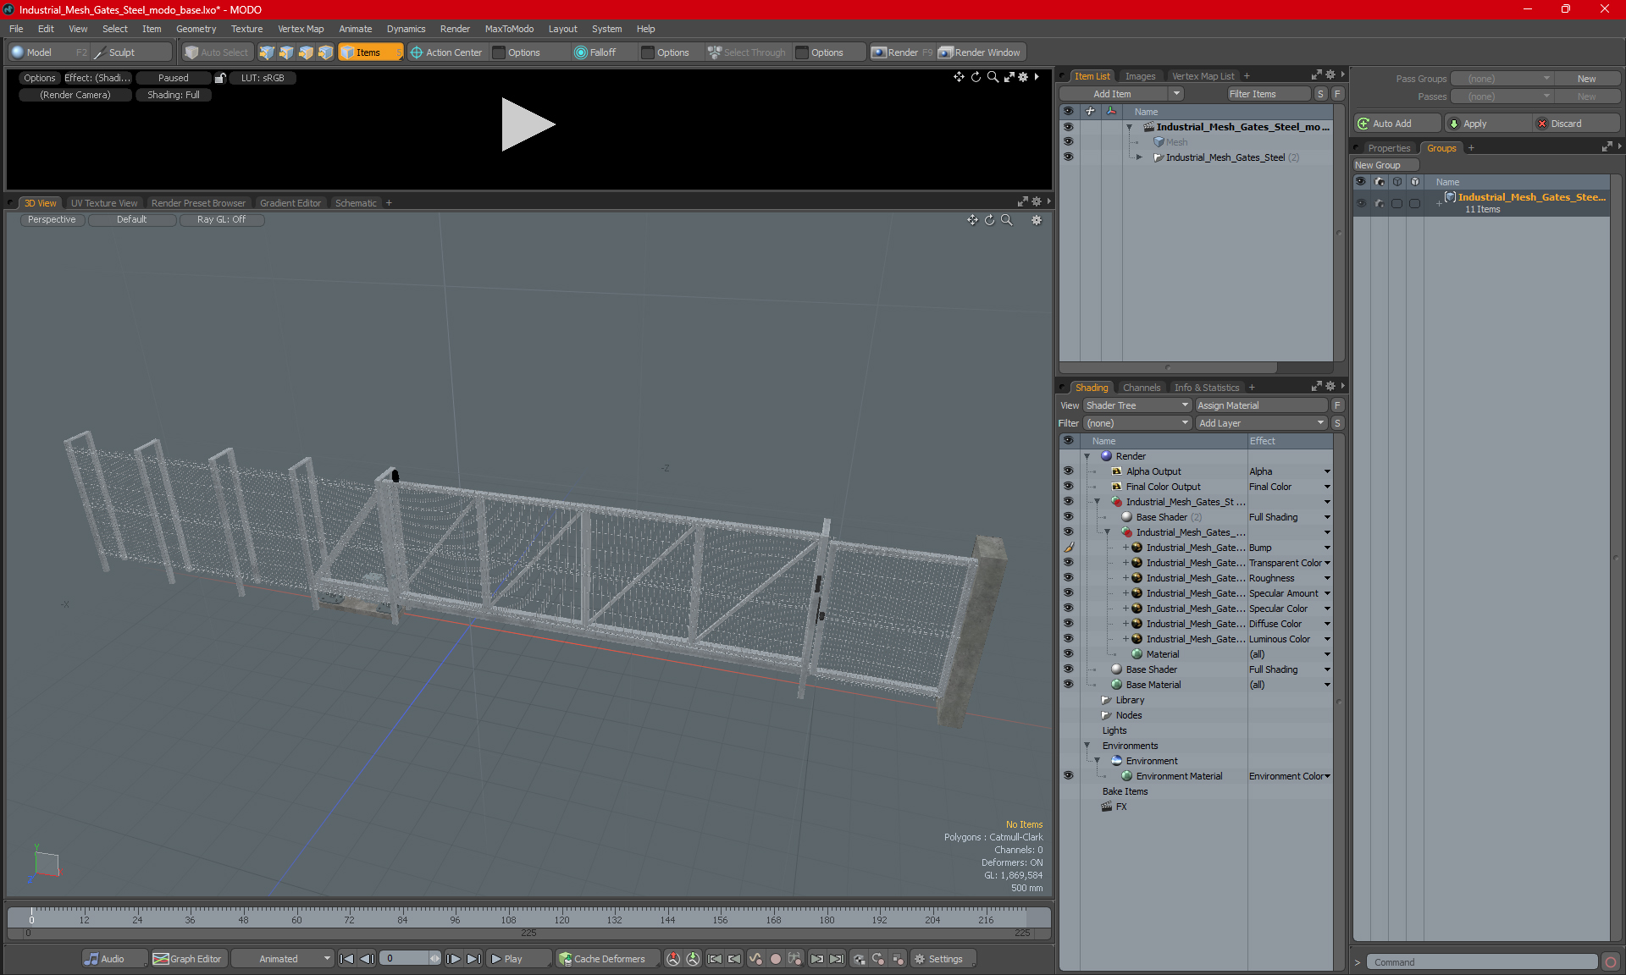The image size is (1626, 975).
Task: Select Polygons selection mode cube icon
Action: tap(306, 52)
